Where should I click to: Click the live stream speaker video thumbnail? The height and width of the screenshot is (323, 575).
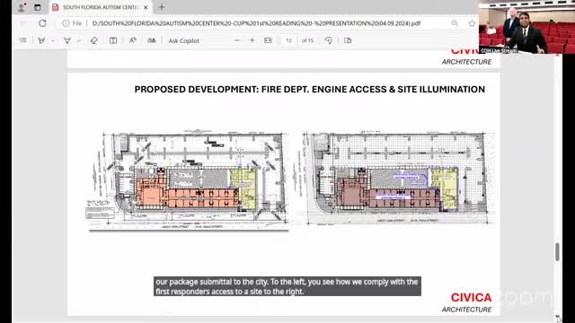526,27
